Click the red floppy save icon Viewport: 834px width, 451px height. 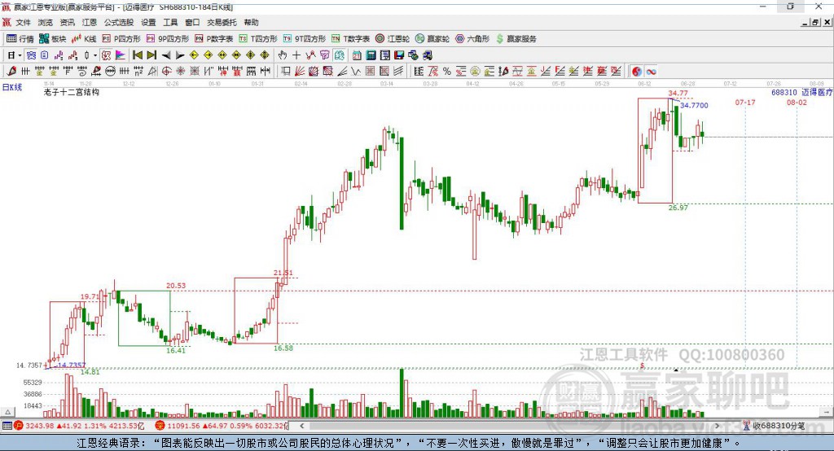click(399, 55)
